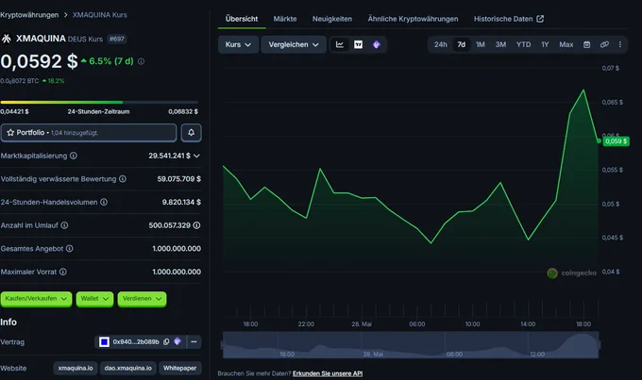
Task: Open chart three-dots options menu
Action: click(620, 44)
